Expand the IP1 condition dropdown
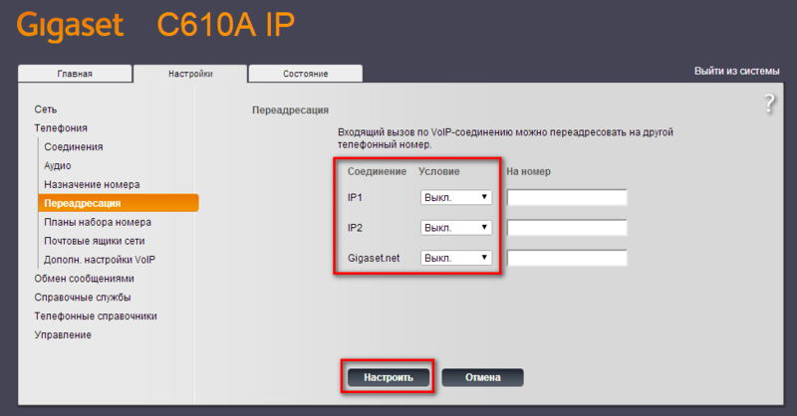This screenshot has height=416, width=797. pyautogui.click(x=456, y=198)
